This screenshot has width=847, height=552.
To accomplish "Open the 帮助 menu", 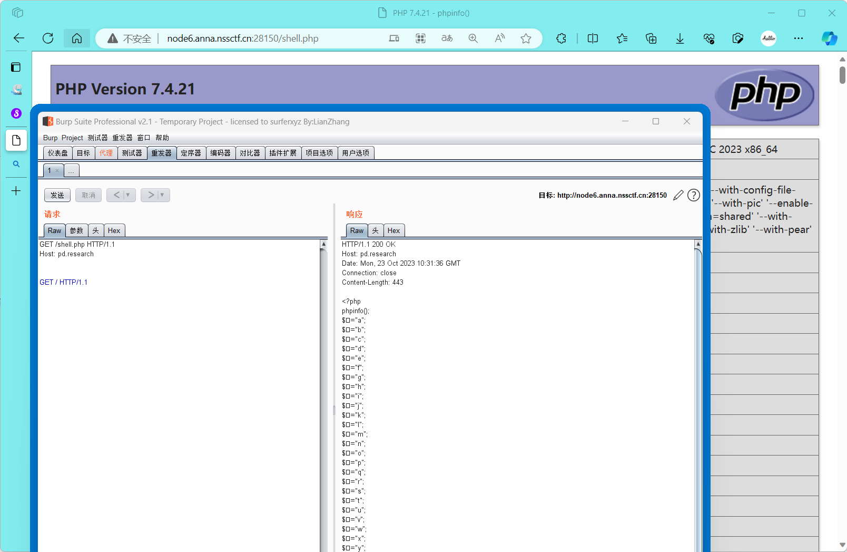I will point(162,138).
